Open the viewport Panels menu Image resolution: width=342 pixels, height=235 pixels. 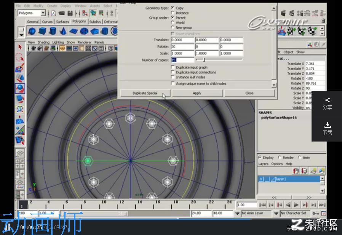99,42
